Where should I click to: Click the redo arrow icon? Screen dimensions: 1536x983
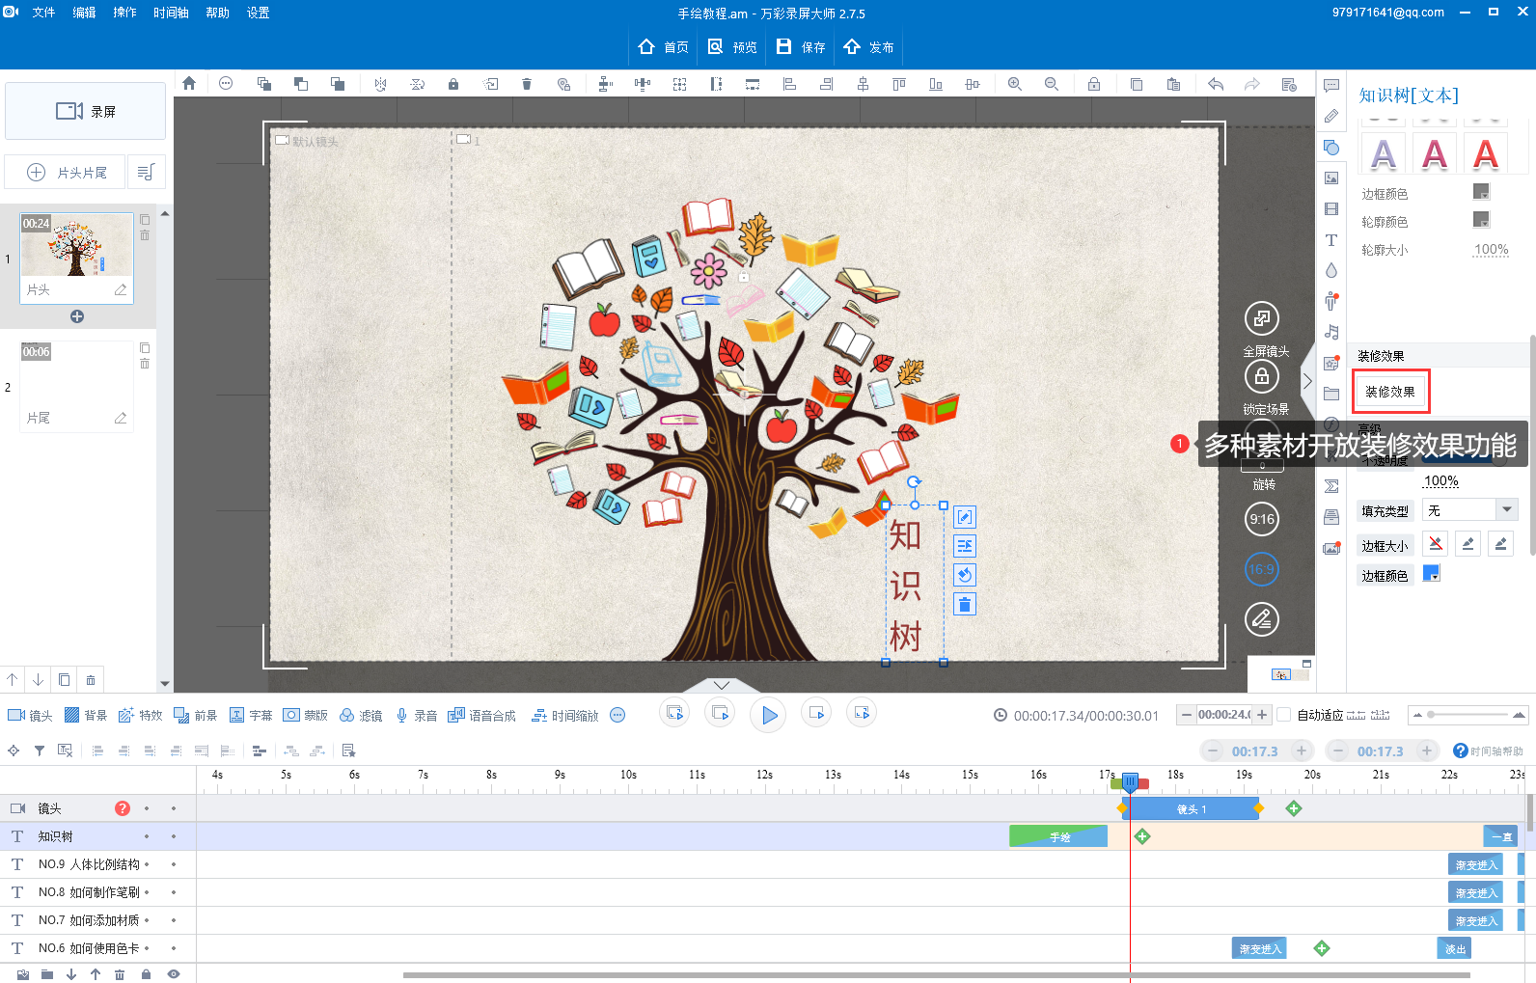1252,84
